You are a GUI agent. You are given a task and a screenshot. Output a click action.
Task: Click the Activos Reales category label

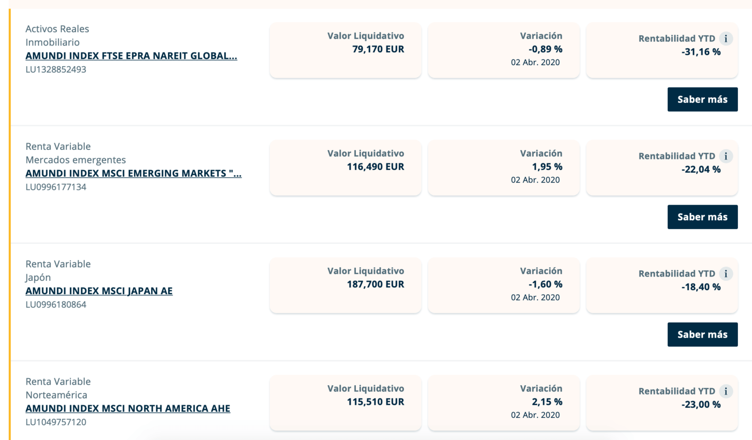coord(57,28)
